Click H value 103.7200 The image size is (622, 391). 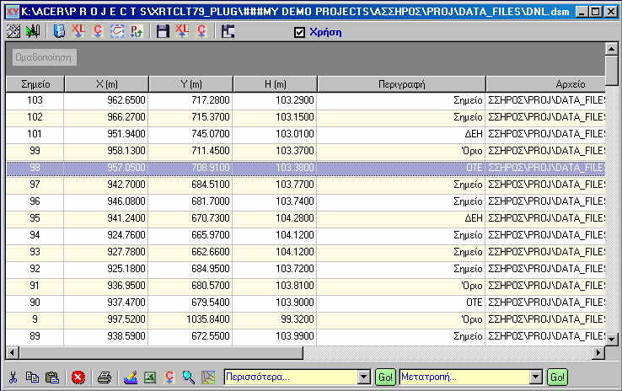[295, 269]
